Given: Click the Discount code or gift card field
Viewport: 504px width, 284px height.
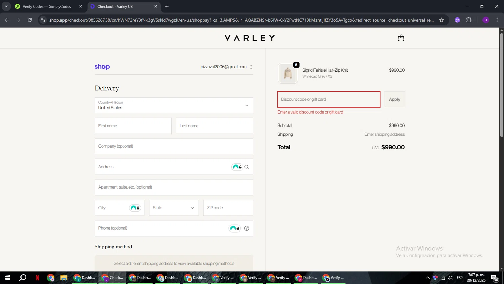Looking at the screenshot, I should (x=329, y=99).
